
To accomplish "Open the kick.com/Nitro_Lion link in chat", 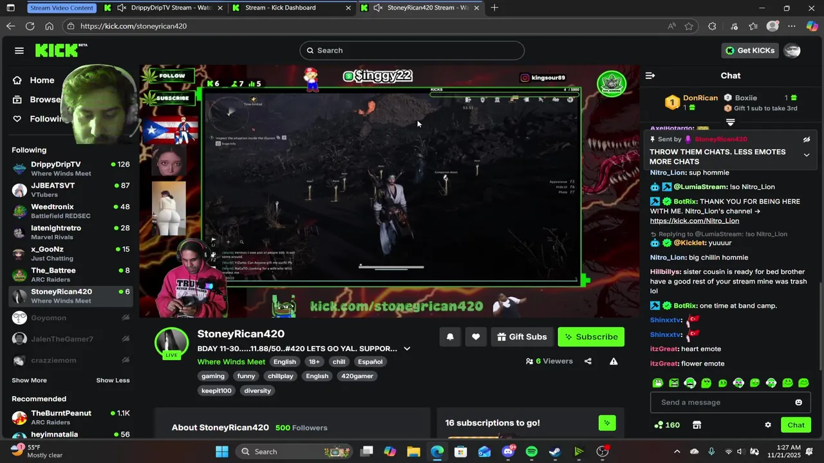I will coord(695,221).
